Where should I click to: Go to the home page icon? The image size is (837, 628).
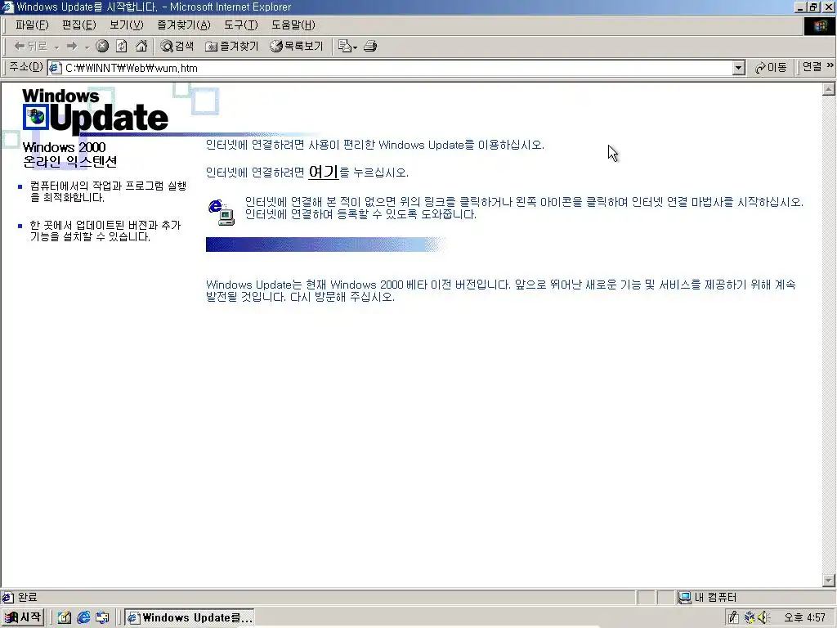(x=141, y=47)
